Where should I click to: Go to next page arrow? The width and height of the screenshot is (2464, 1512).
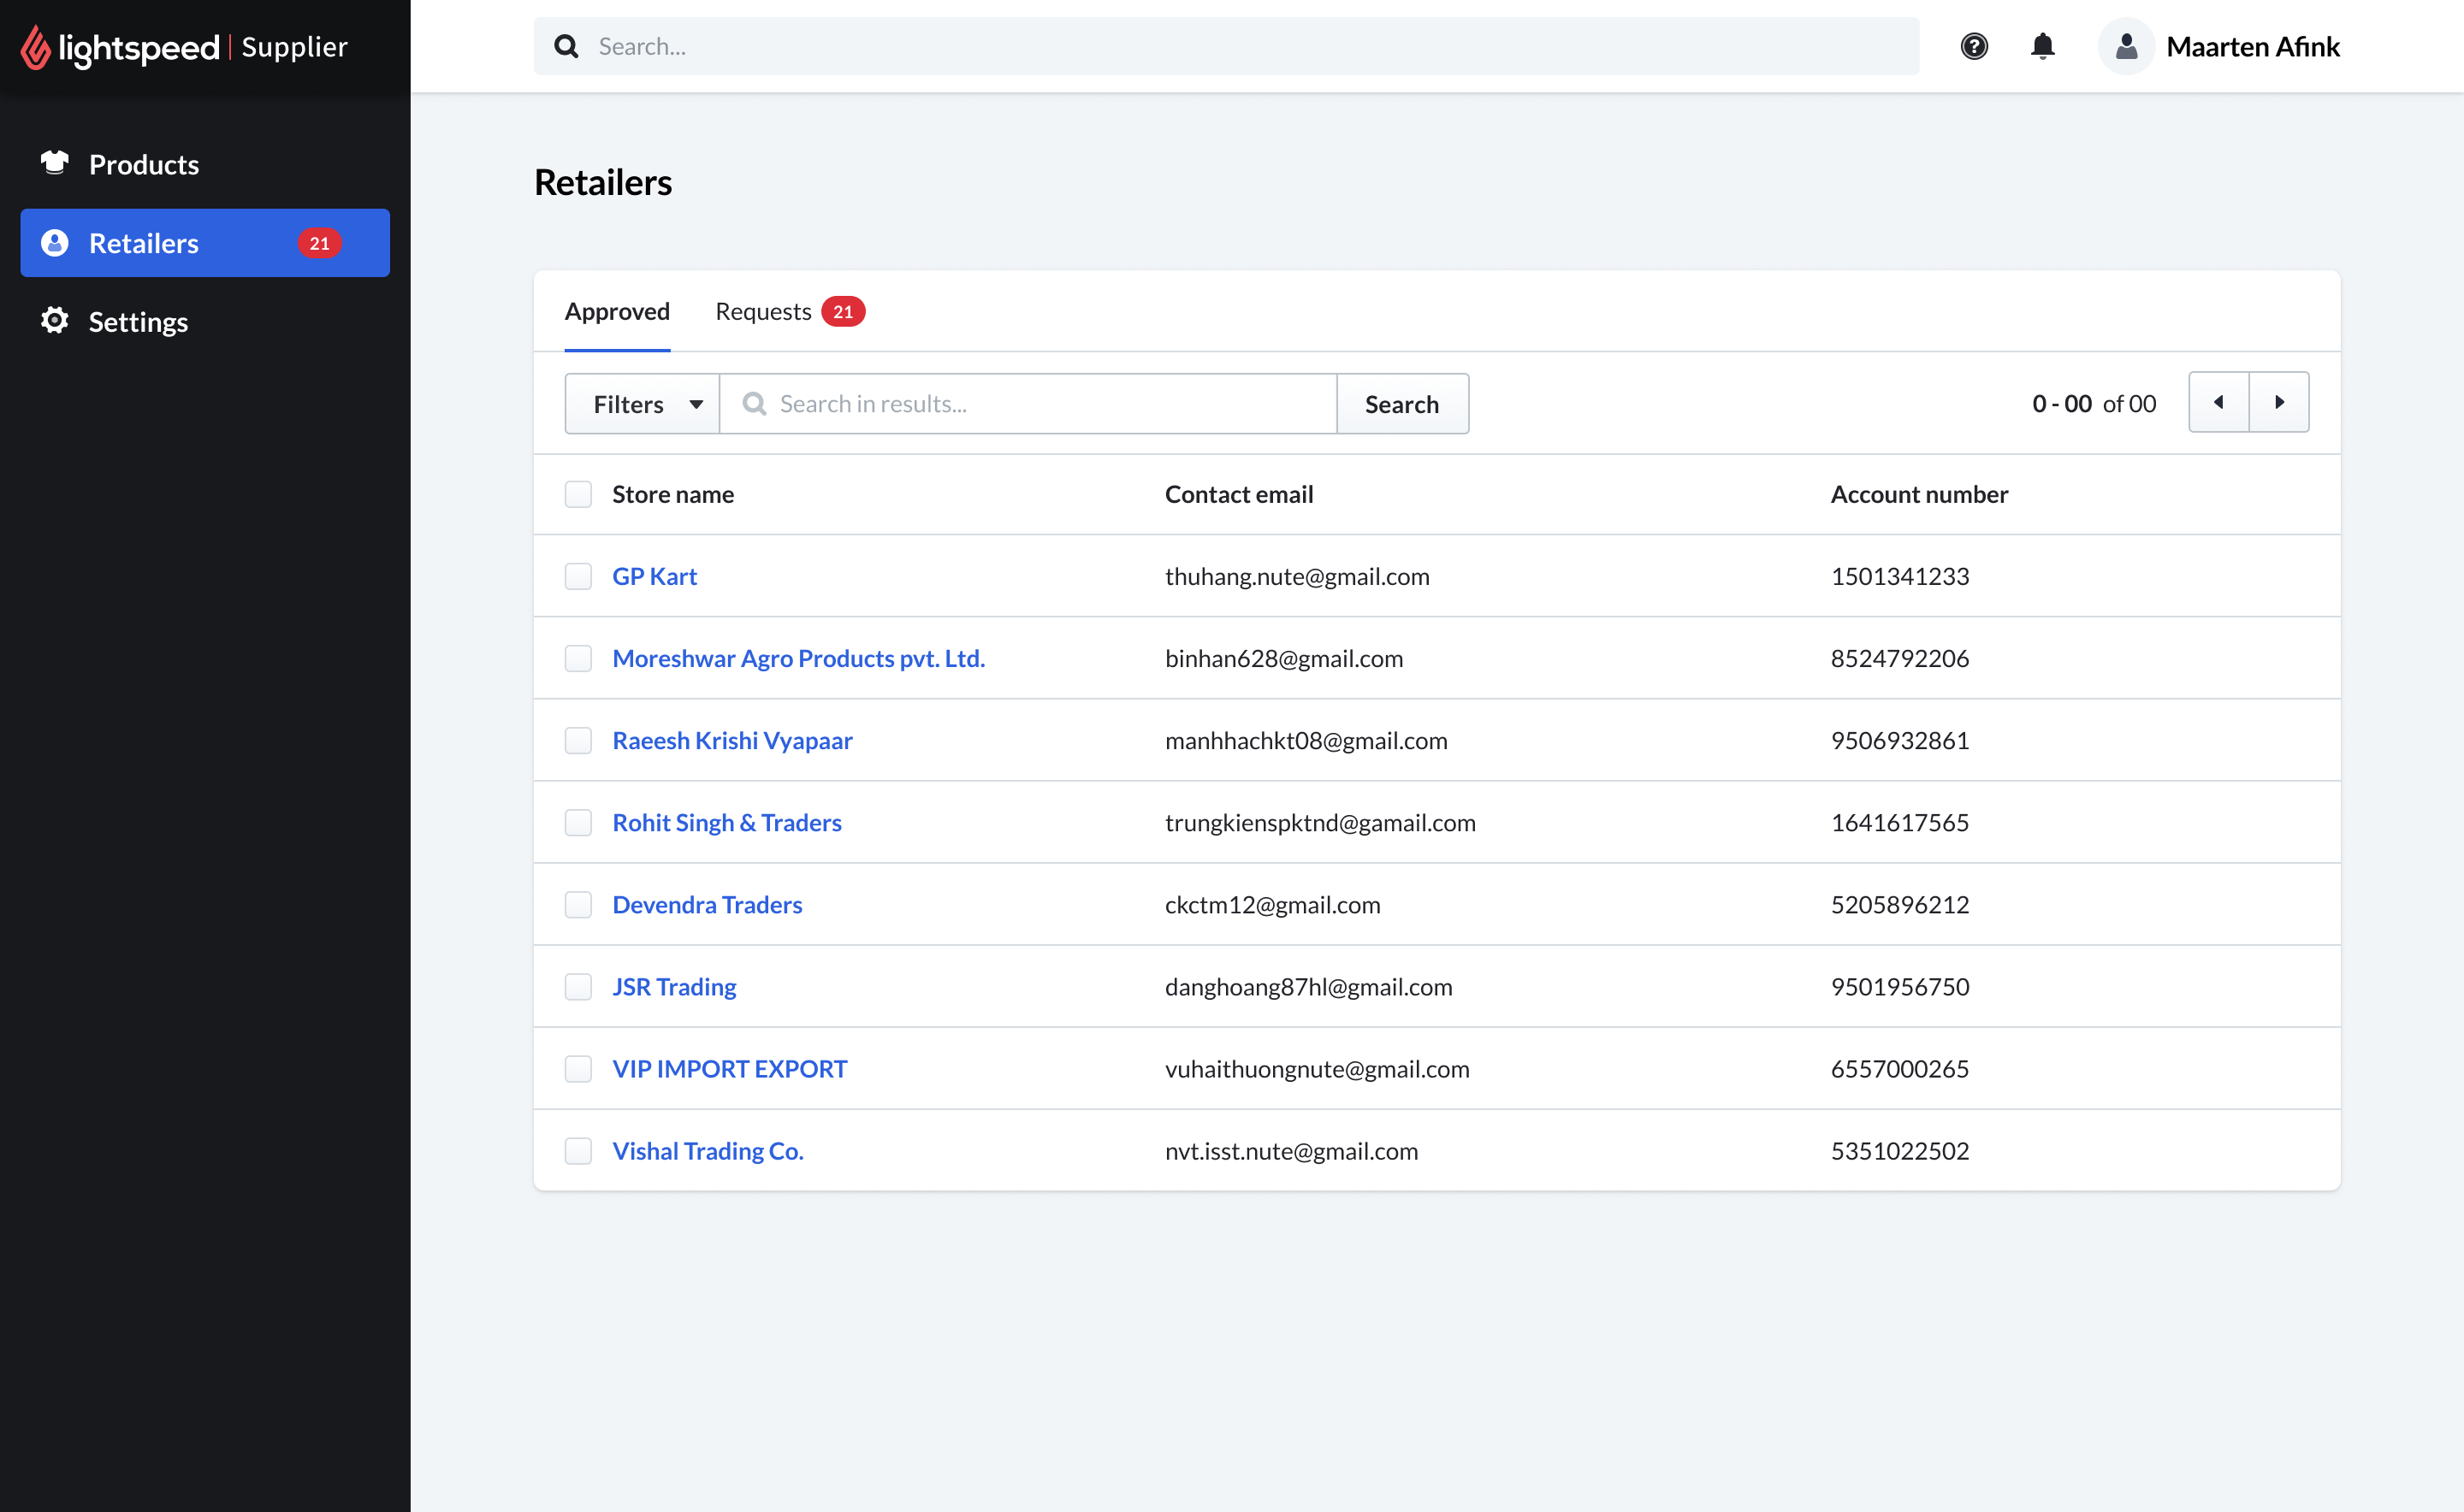tap(2279, 402)
